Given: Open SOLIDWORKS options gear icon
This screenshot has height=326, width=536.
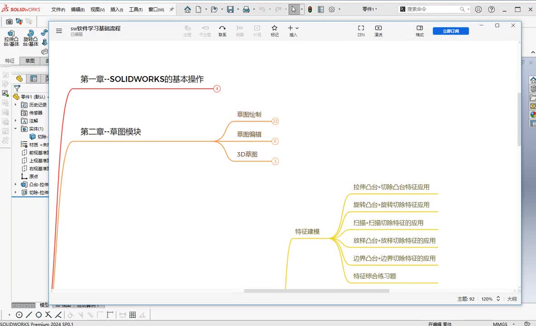Looking at the screenshot, I should 331,9.
